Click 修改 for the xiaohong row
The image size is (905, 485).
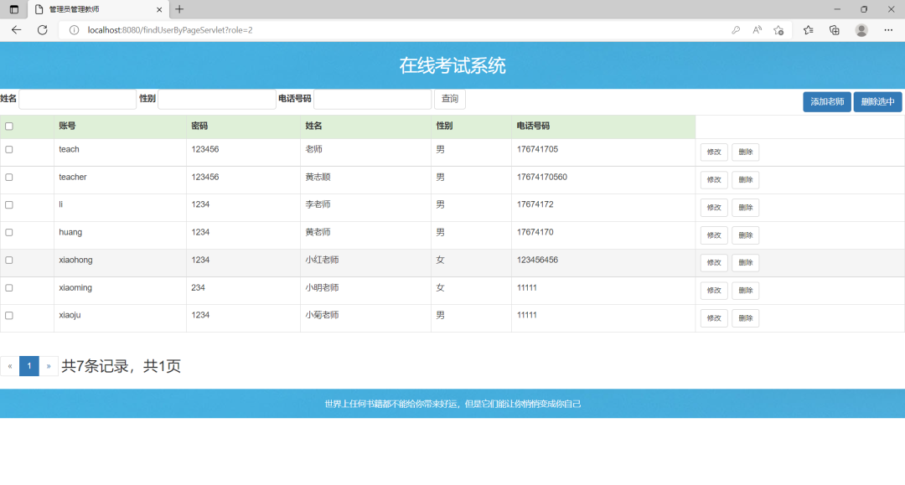coord(714,262)
